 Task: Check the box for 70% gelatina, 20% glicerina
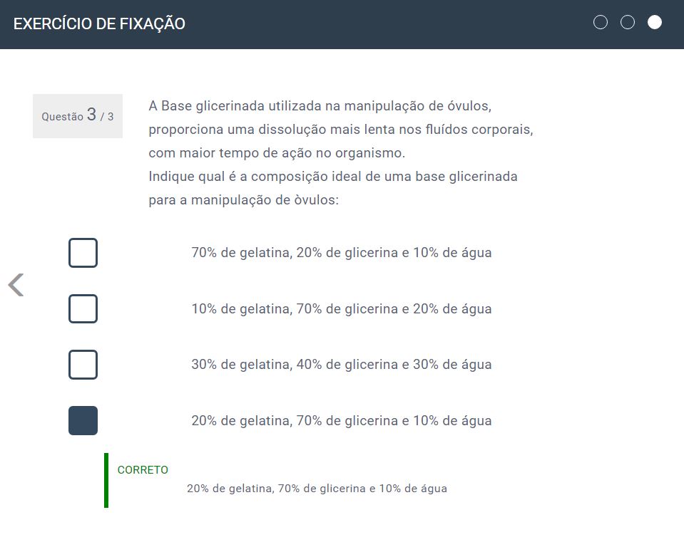point(83,253)
